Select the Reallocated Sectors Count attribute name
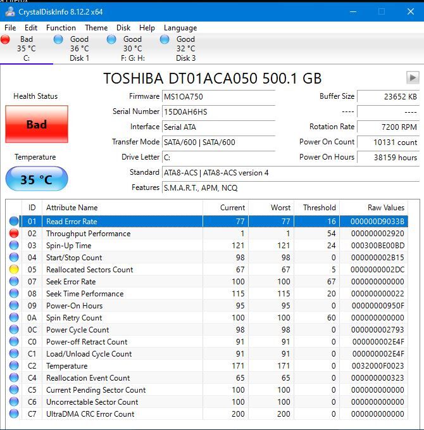424x430 pixels. pos(90,270)
